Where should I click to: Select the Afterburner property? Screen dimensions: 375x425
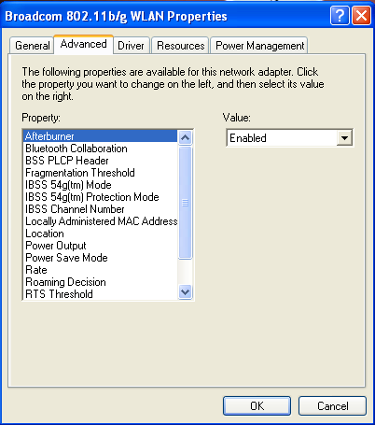coord(100,136)
